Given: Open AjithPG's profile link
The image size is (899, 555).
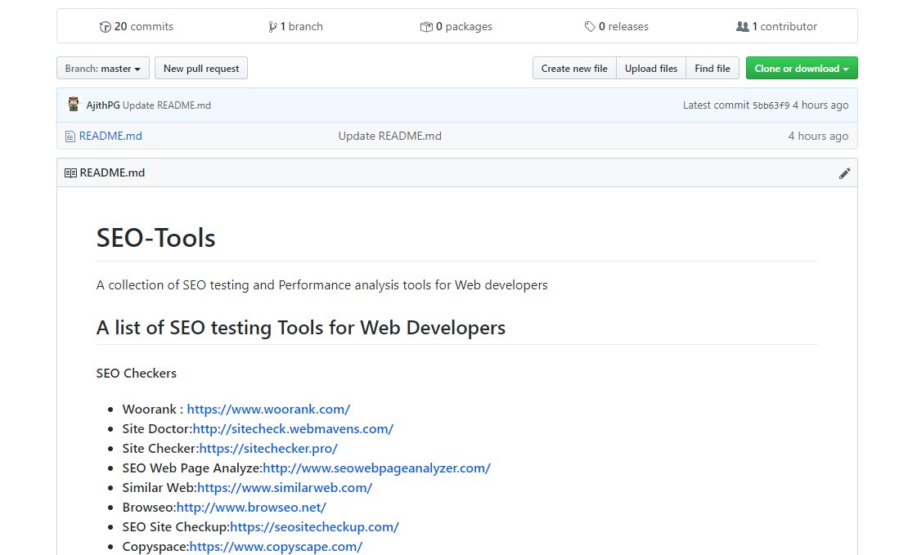Looking at the screenshot, I should [x=103, y=105].
